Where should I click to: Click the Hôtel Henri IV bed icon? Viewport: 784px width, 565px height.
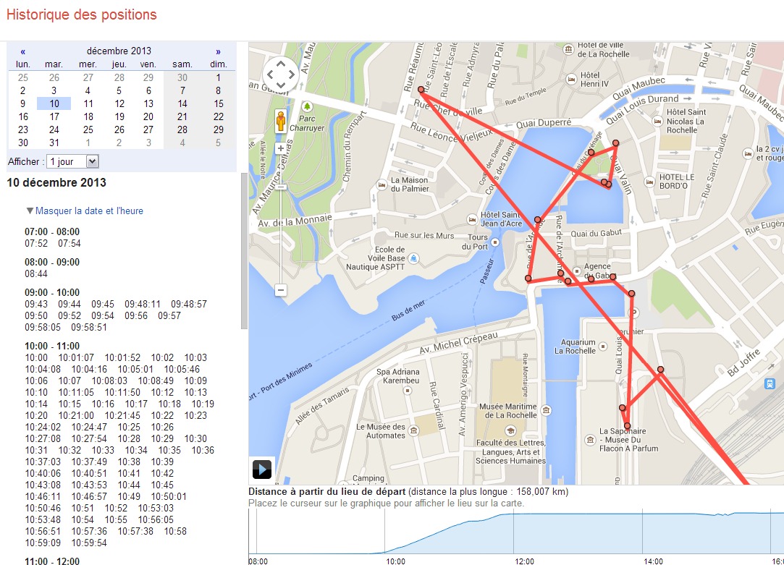tap(571, 79)
